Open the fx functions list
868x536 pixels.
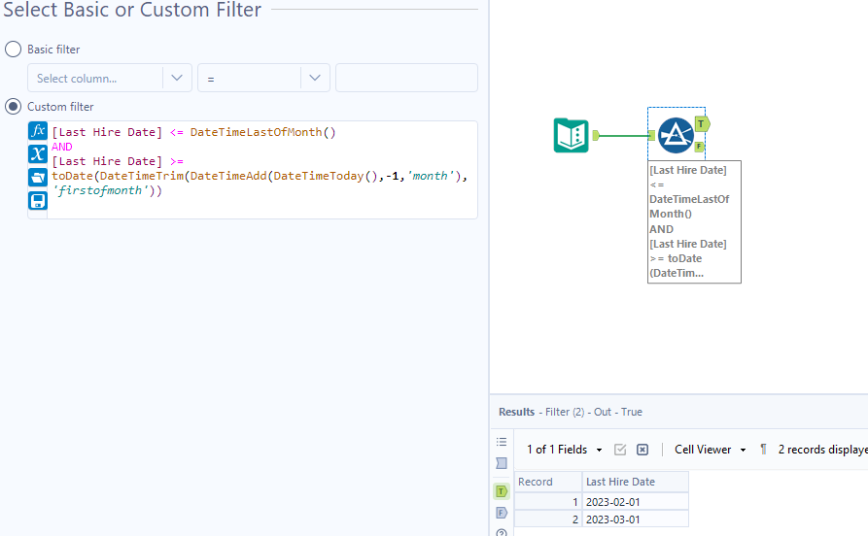coord(38,131)
